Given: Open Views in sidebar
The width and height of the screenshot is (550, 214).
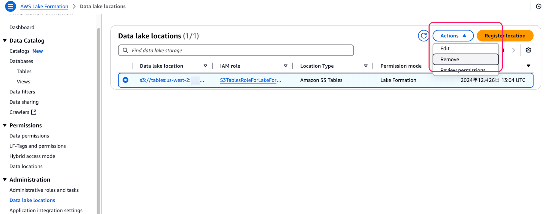Looking at the screenshot, I should point(23,82).
